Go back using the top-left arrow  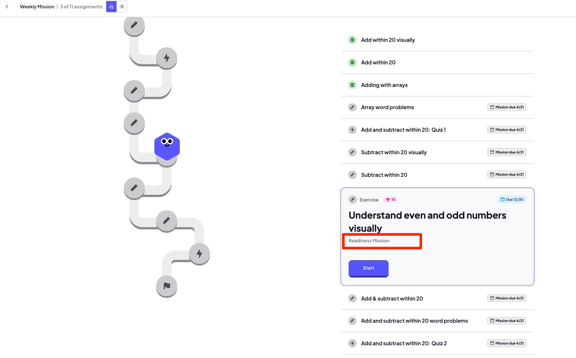(7, 7)
